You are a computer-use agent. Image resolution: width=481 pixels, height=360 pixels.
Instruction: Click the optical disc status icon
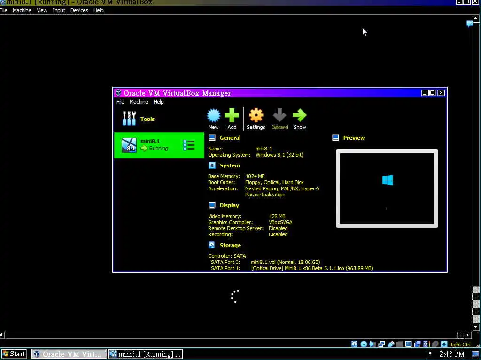(x=364, y=344)
